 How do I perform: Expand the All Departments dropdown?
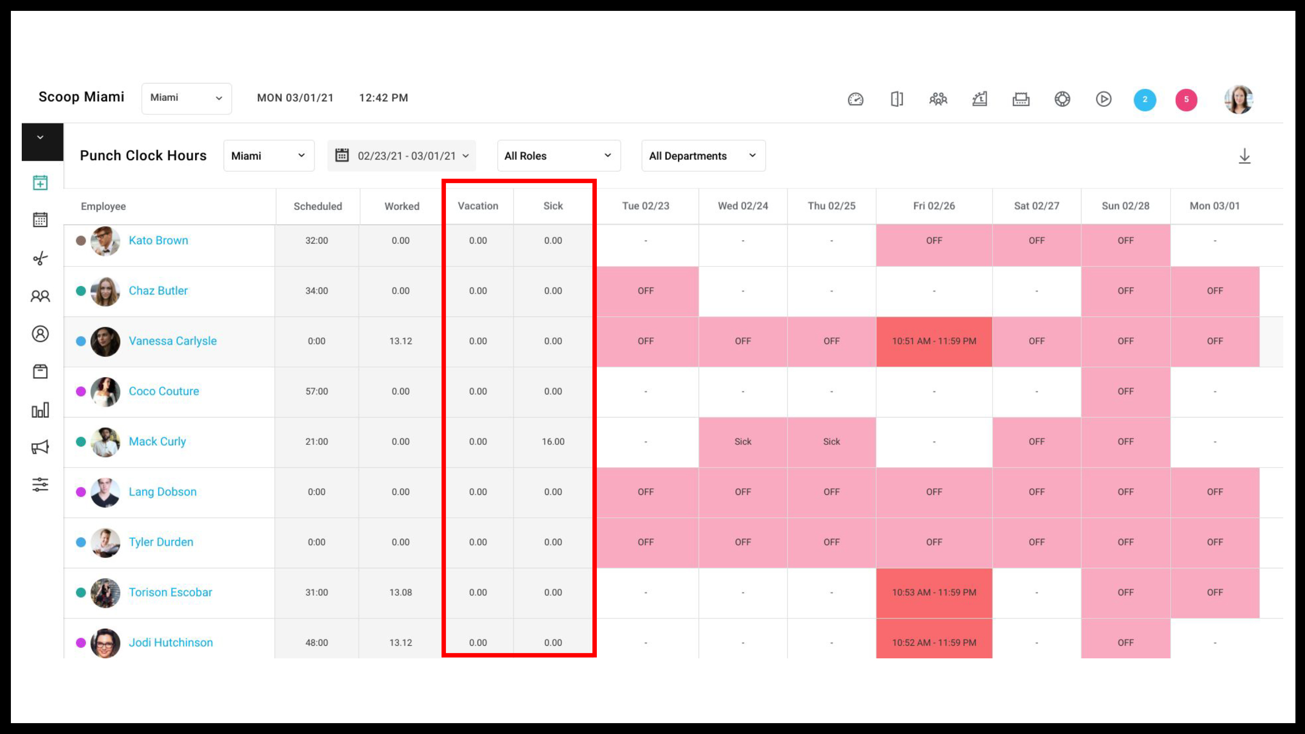tap(703, 156)
